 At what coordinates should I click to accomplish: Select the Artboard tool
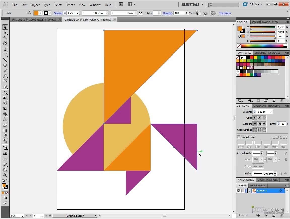point(5,159)
